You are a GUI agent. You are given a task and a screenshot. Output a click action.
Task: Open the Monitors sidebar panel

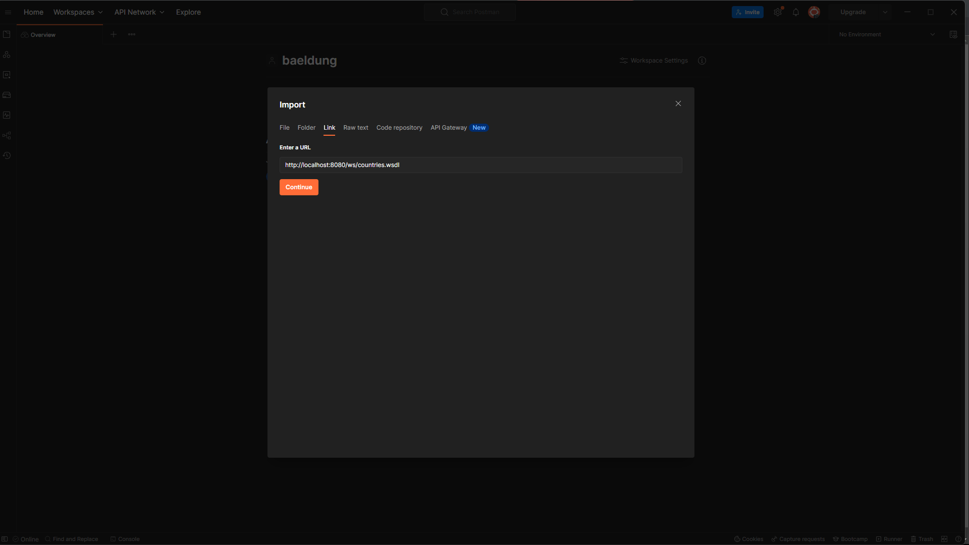tap(7, 115)
